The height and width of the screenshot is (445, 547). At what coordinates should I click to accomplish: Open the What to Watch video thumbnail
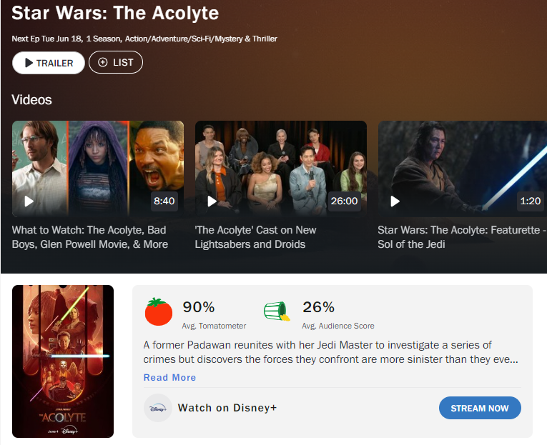(x=98, y=169)
